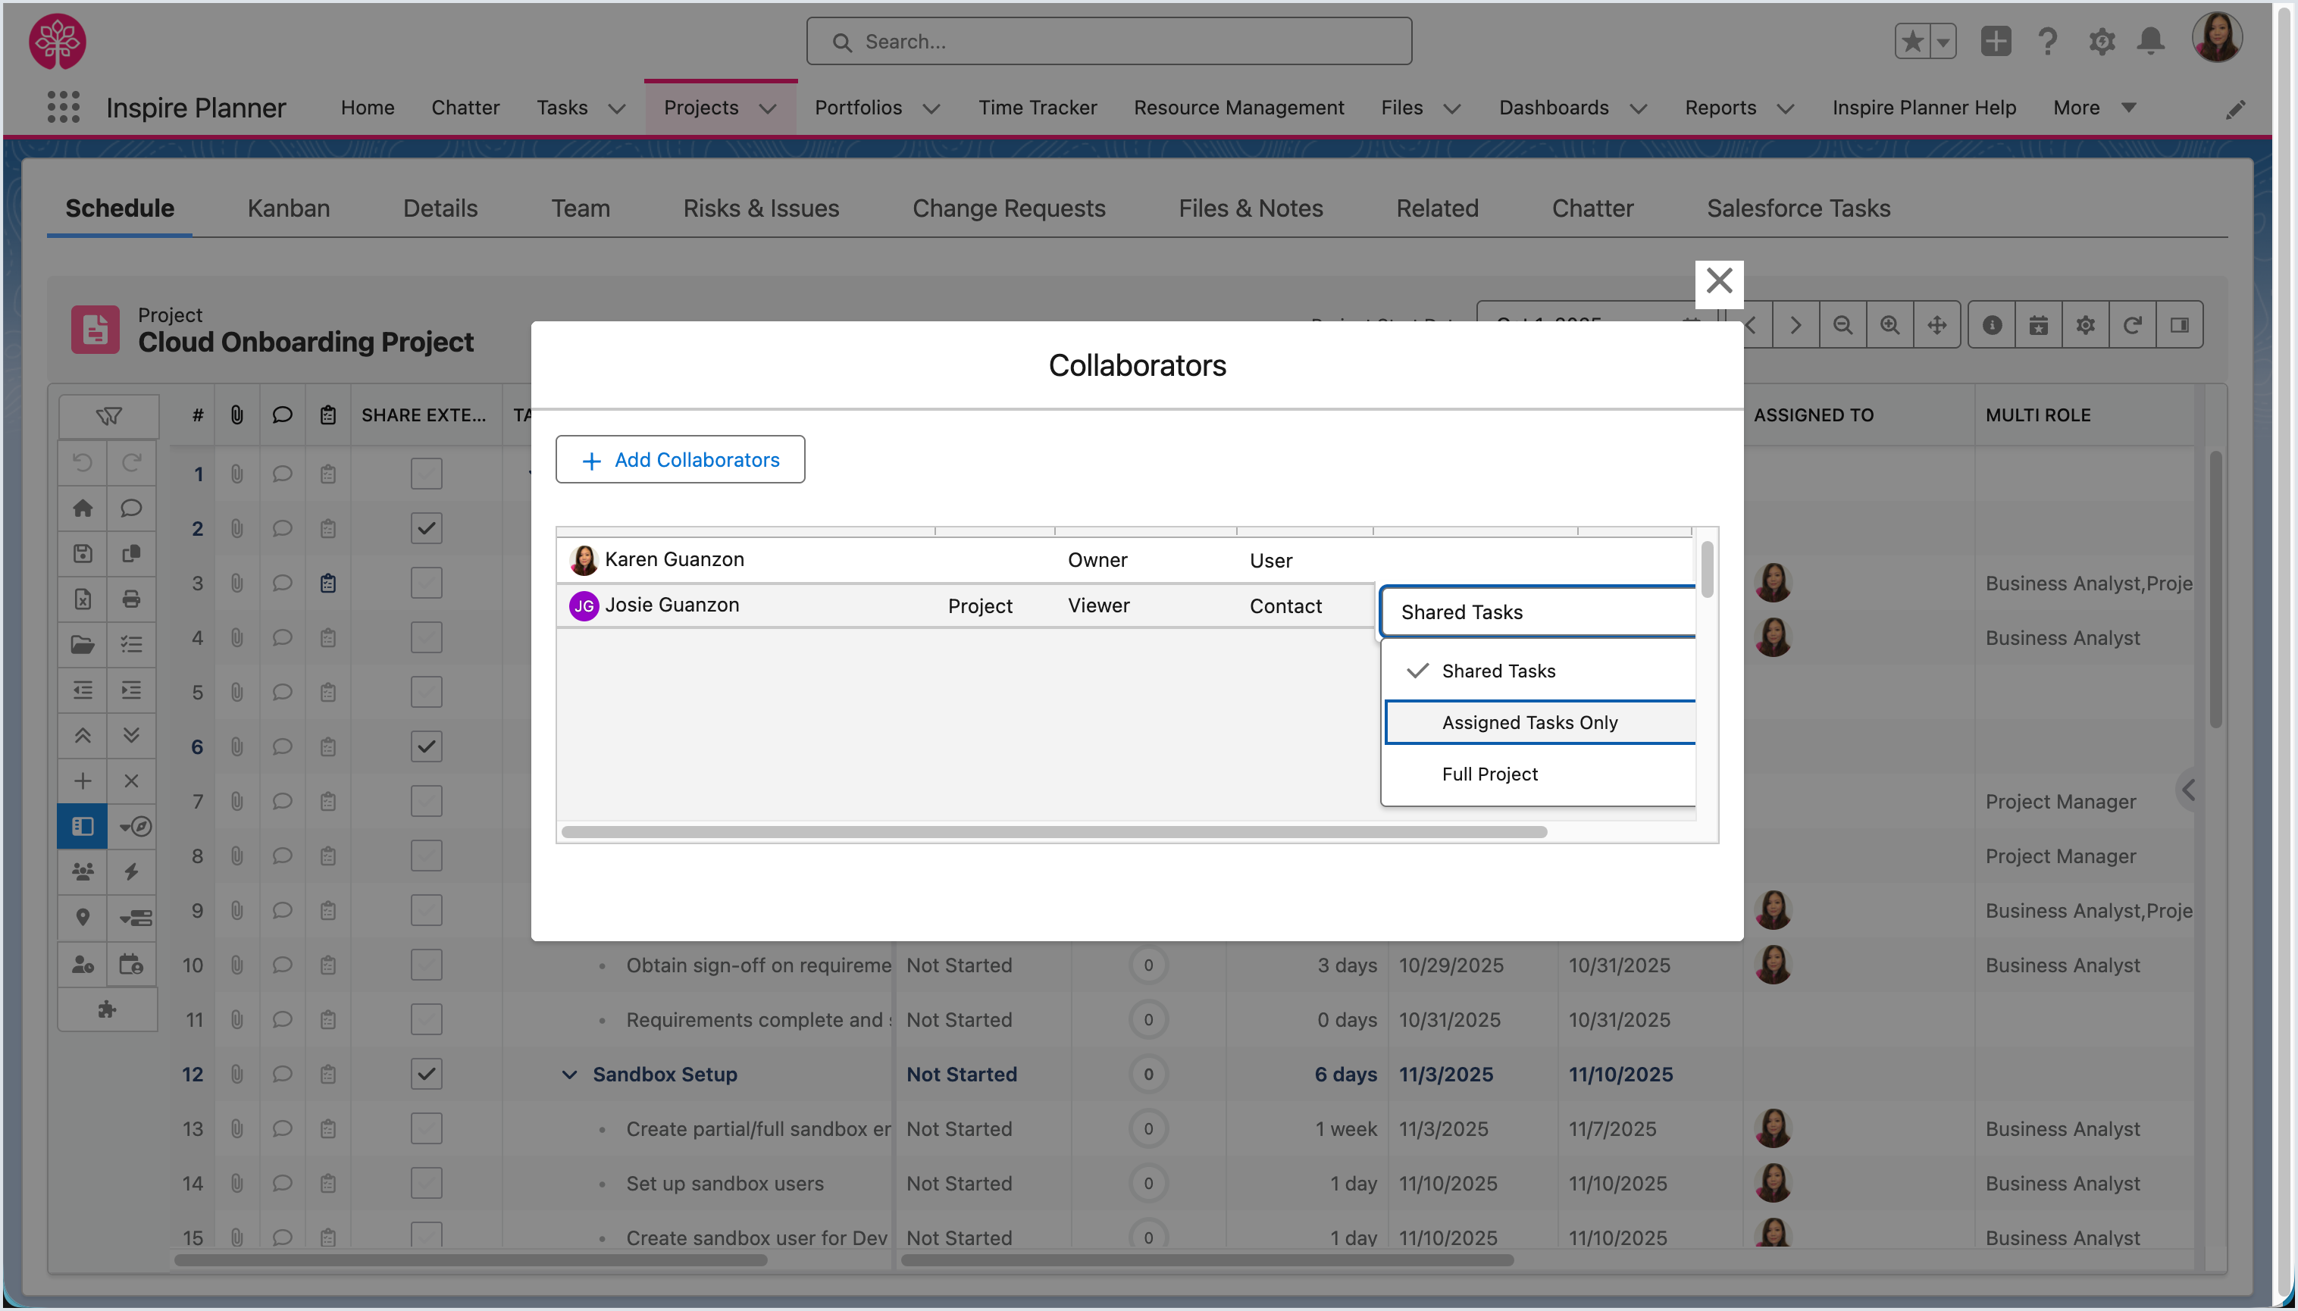Open the notifications bell icon

[x=2150, y=42]
